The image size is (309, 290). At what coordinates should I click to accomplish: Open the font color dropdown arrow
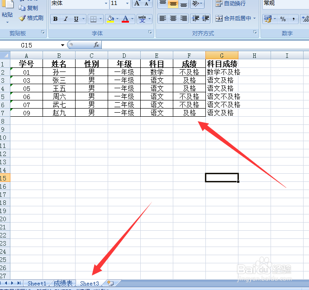[133, 19]
